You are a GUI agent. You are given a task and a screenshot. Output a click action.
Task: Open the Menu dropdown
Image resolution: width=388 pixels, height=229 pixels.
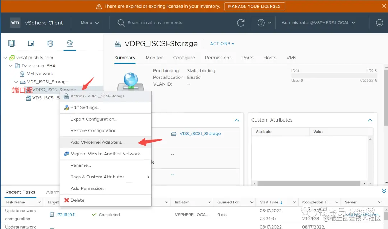tap(89, 23)
